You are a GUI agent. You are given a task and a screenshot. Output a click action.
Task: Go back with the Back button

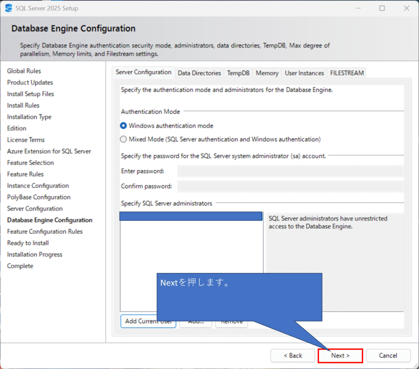point(293,355)
